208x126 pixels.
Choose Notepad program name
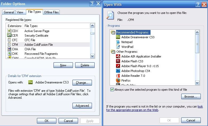click(127, 42)
